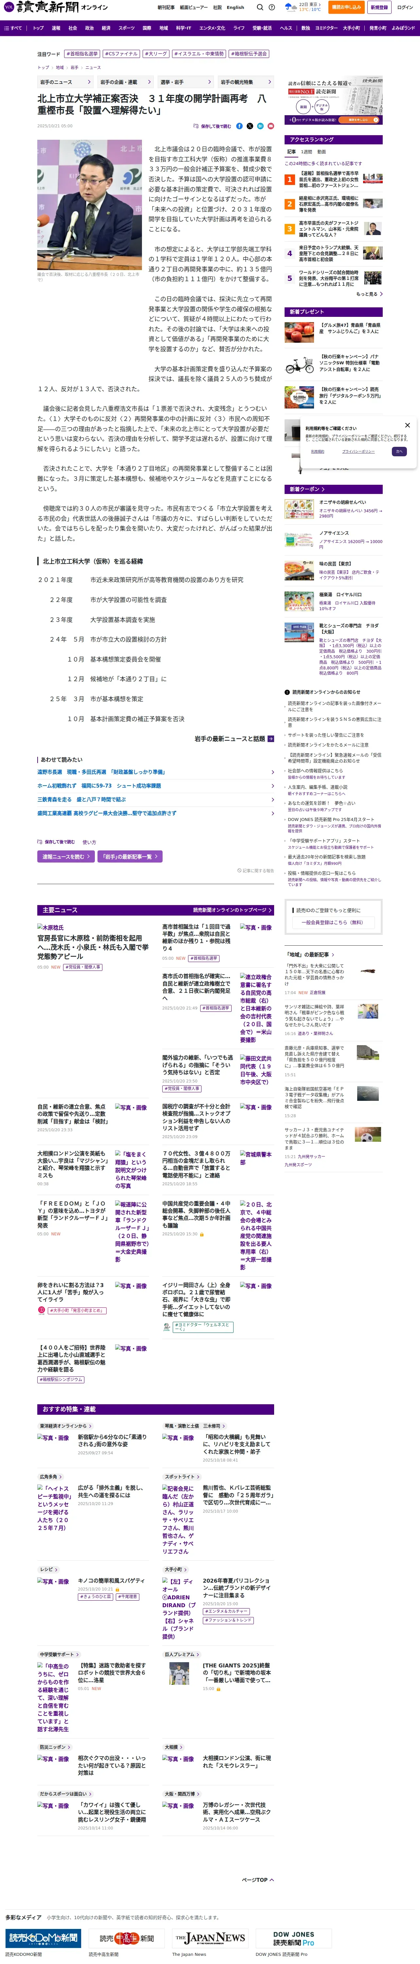Switch language to English
This screenshot has height=1964, width=420.
236,7
